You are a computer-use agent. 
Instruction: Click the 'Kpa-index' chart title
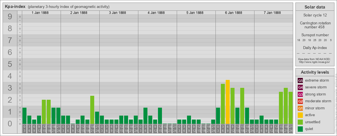pos(15,7)
